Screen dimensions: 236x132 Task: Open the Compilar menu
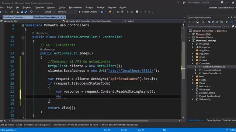tap(39, 7)
